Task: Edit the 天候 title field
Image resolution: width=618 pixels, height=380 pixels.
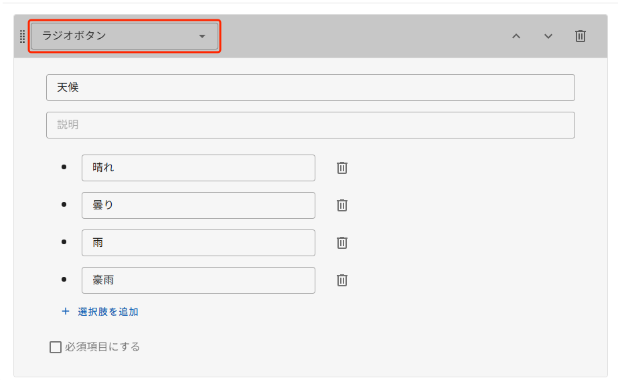Action: (x=311, y=88)
